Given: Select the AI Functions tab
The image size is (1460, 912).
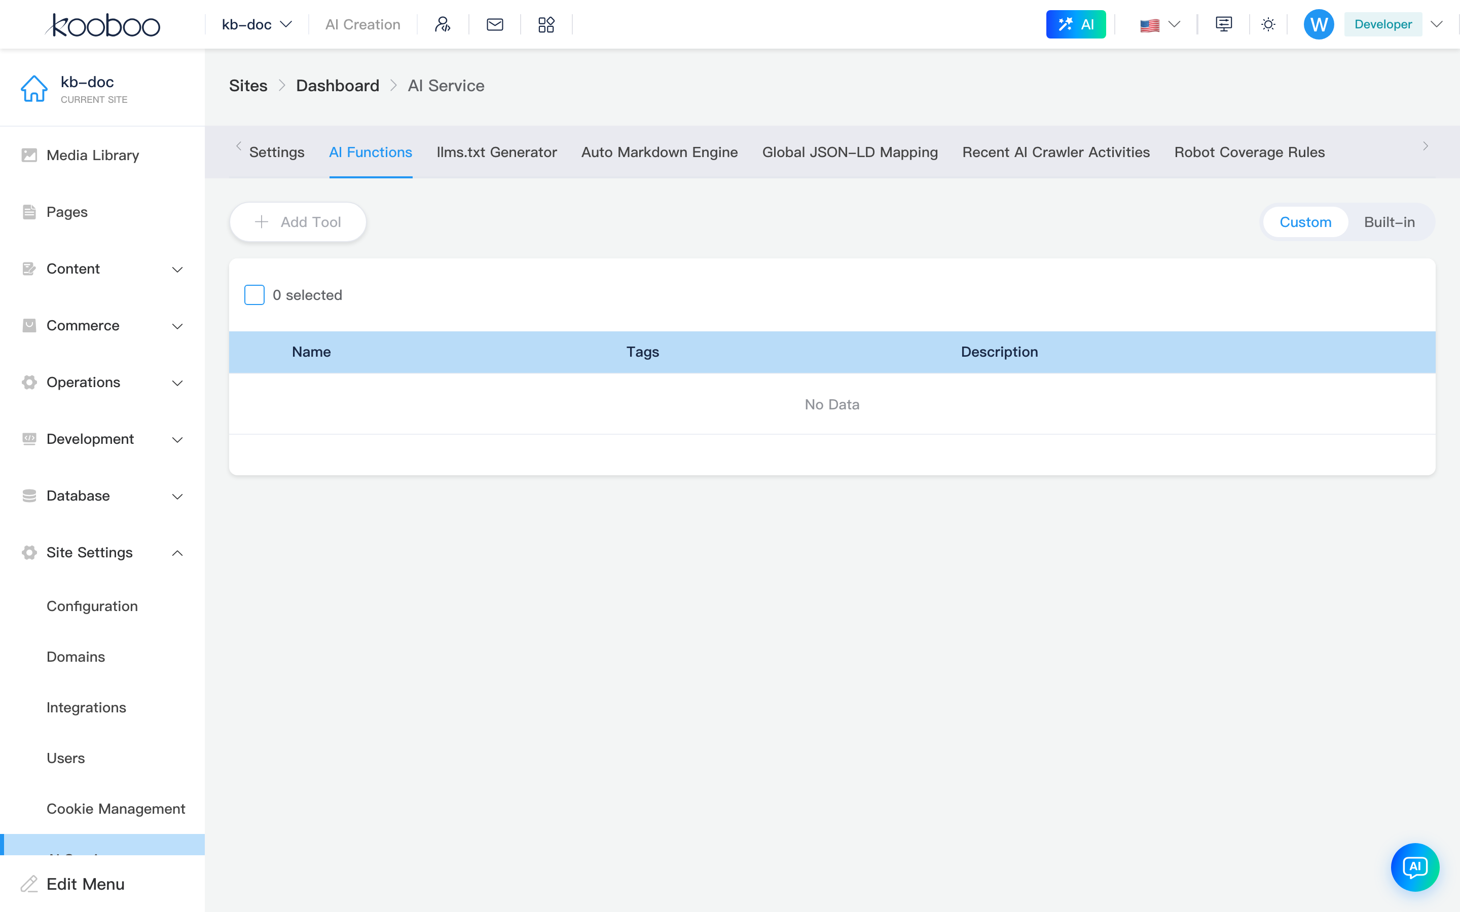Looking at the screenshot, I should click(x=371, y=152).
